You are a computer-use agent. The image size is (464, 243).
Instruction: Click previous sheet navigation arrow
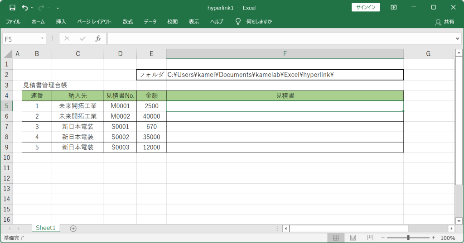10,229
